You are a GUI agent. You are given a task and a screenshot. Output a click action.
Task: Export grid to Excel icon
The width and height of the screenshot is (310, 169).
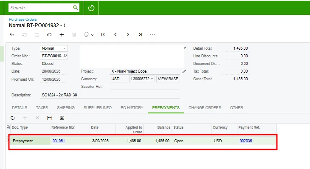[62, 118]
